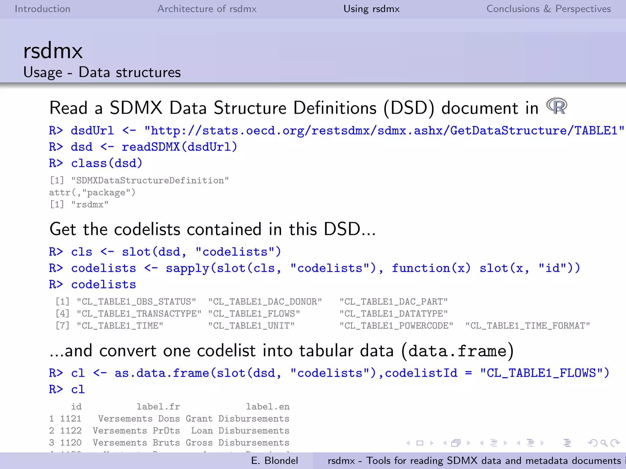This screenshot has height=469, width=626.
Task: Go to next slide arrow in navigation bar
Action: (x=432, y=443)
